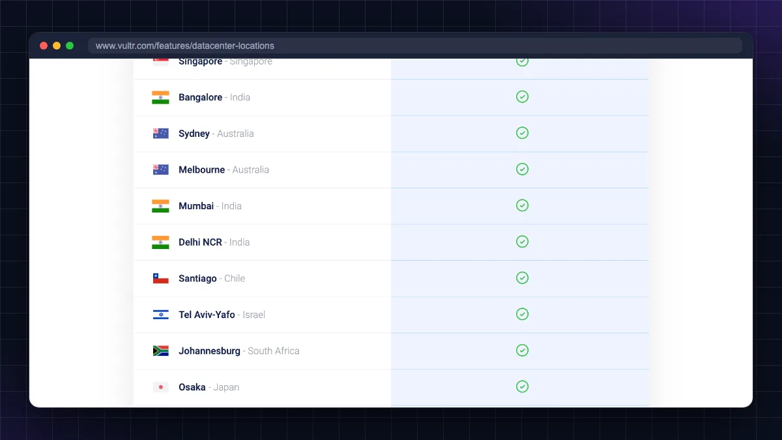Click the Israel country label
This screenshot has height=440, width=782.
point(254,314)
